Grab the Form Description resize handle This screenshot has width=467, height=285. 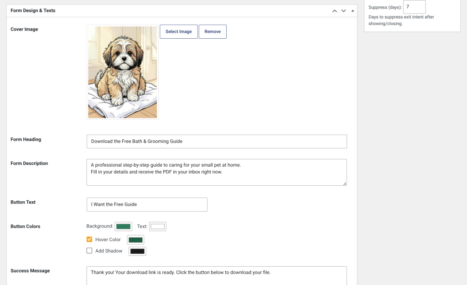point(345,183)
